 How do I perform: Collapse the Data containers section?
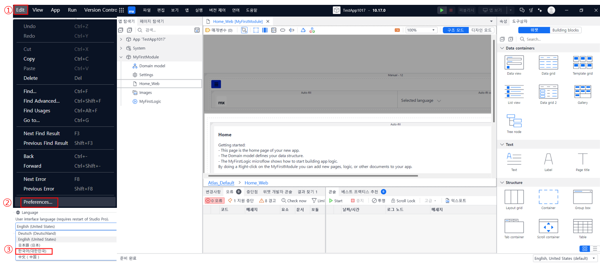click(x=502, y=48)
